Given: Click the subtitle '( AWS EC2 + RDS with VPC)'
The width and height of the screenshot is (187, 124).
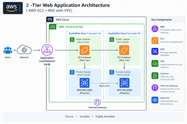Looking at the screenshot, I should coord(49,10).
